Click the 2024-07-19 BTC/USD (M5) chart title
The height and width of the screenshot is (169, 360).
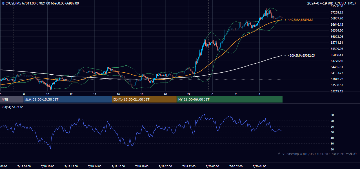click(x=332, y=3)
